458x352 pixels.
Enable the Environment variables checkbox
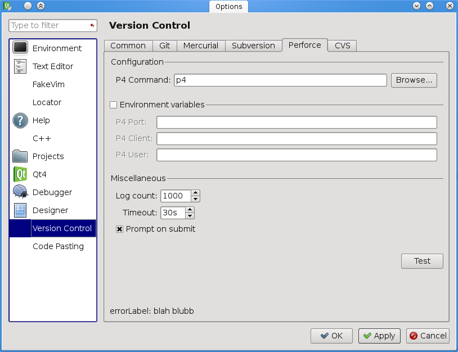pyautogui.click(x=113, y=105)
